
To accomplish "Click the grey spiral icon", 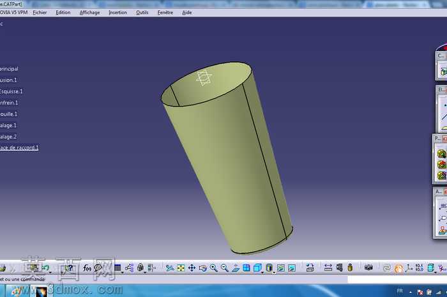I will coord(387,268).
